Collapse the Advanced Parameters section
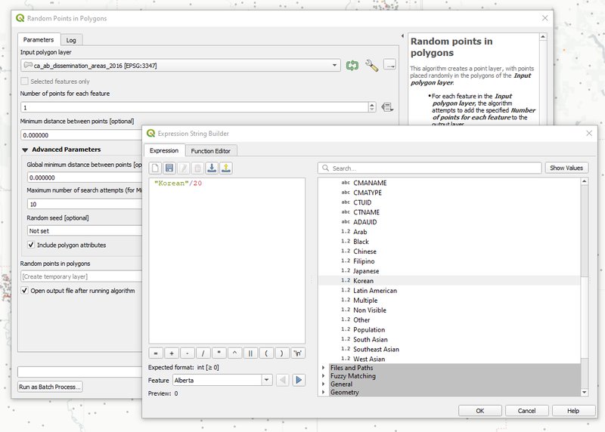Image resolution: width=605 pixels, height=432 pixels. click(x=25, y=150)
